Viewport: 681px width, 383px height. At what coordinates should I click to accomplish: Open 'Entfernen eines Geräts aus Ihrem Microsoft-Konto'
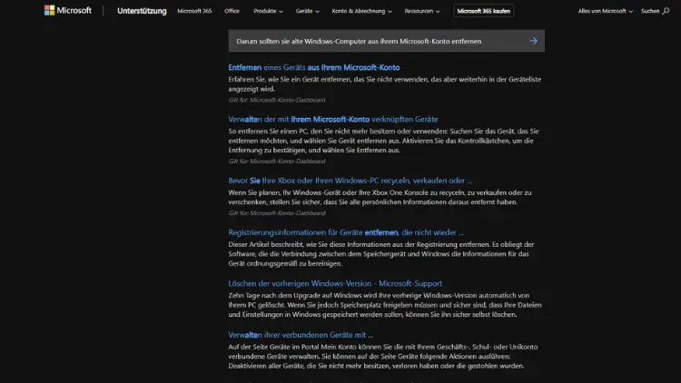coord(314,67)
